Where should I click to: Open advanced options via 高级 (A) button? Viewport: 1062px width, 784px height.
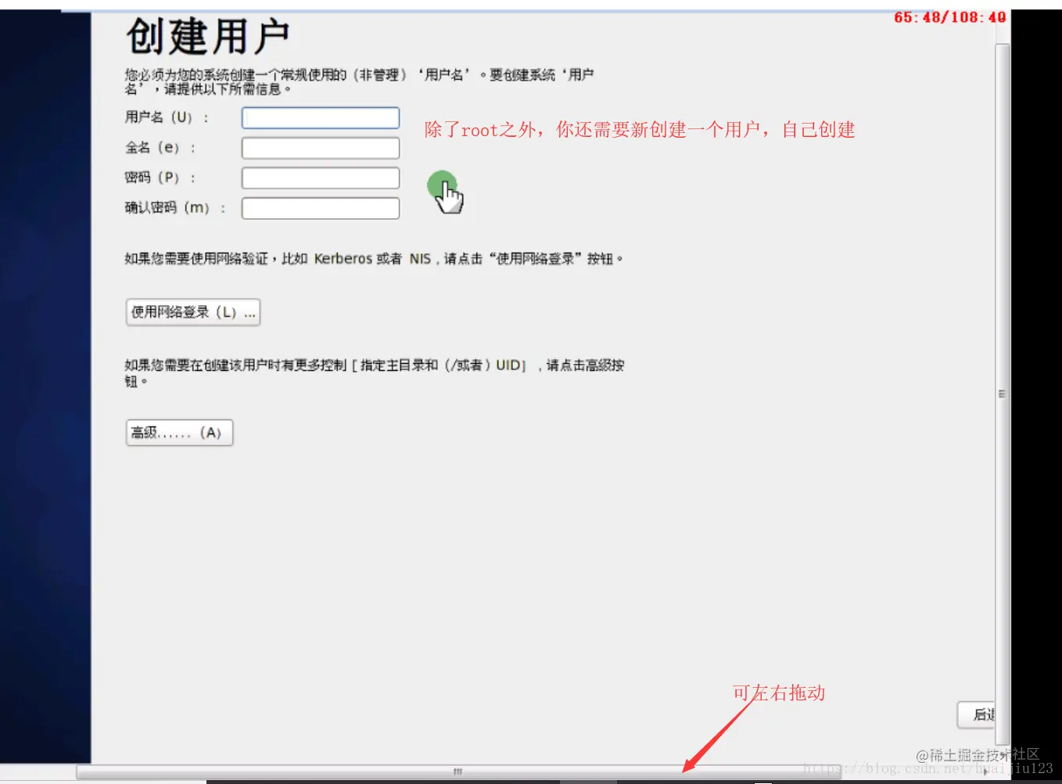point(178,432)
